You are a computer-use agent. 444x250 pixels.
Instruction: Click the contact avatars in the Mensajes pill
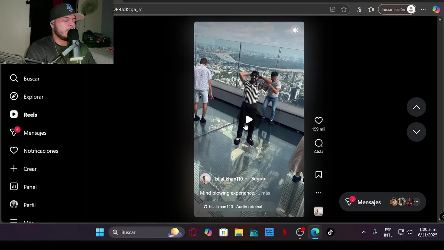(401, 202)
